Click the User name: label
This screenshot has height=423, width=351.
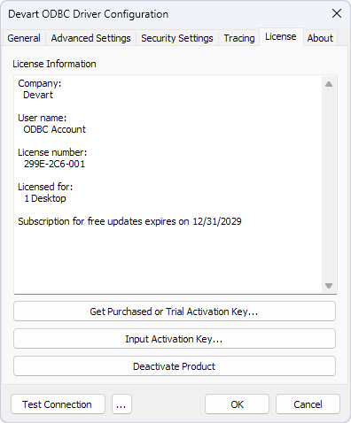(43, 118)
